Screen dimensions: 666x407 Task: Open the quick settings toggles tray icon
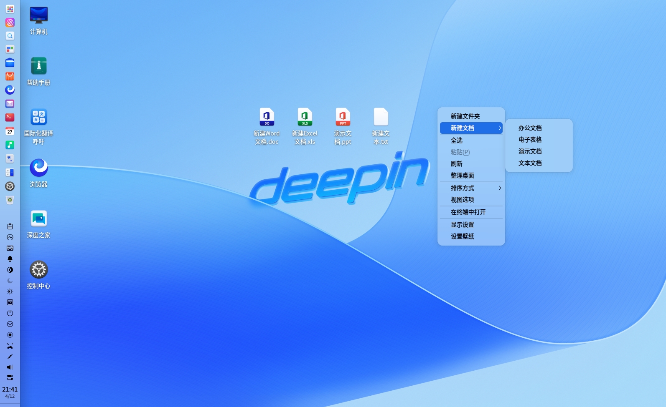10,377
